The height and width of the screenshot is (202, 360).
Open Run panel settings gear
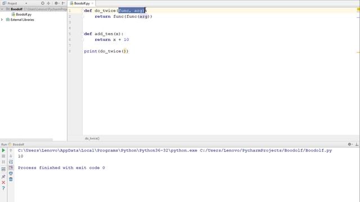point(350,144)
